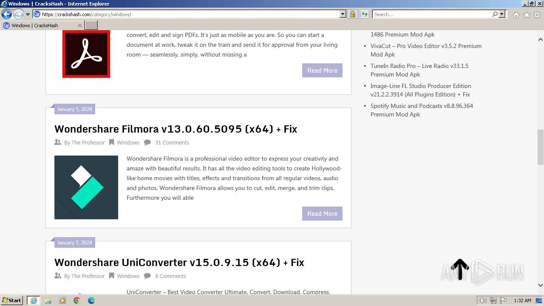Screen dimensions: 544x306
Task: Click the vertical scrollbar thumb
Action: click(x=541, y=147)
